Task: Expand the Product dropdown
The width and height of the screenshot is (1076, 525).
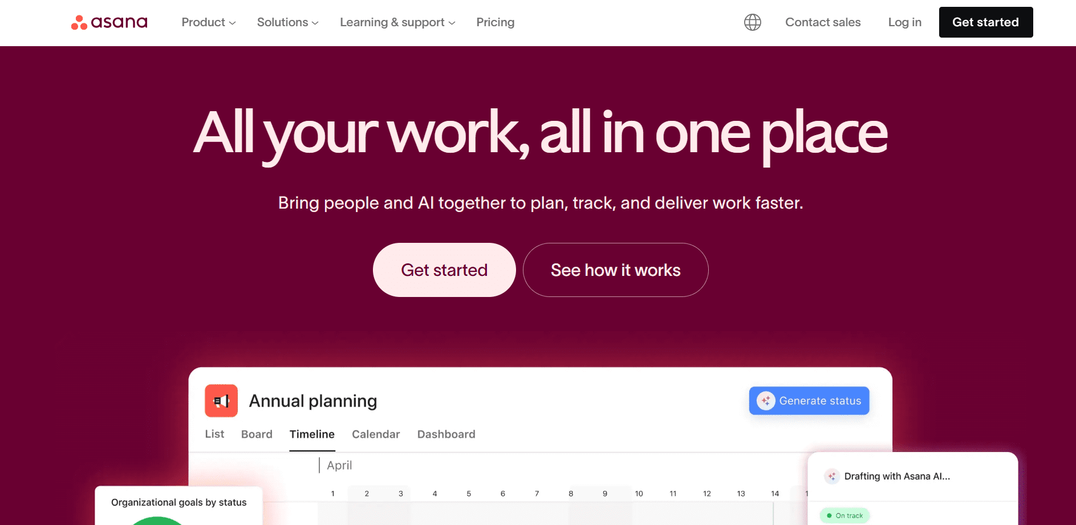Action: [x=208, y=22]
